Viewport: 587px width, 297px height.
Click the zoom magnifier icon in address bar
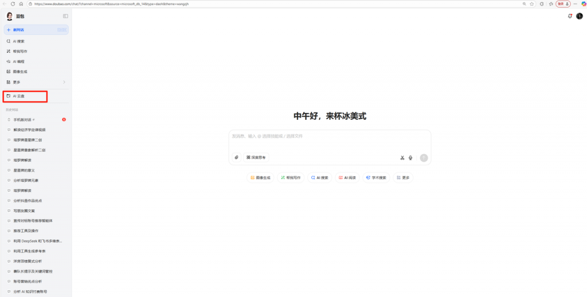point(524,4)
